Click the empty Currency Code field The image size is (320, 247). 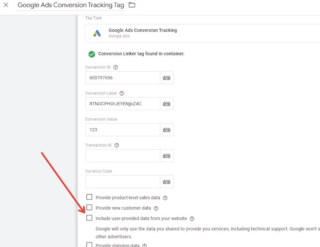[x=122, y=182]
